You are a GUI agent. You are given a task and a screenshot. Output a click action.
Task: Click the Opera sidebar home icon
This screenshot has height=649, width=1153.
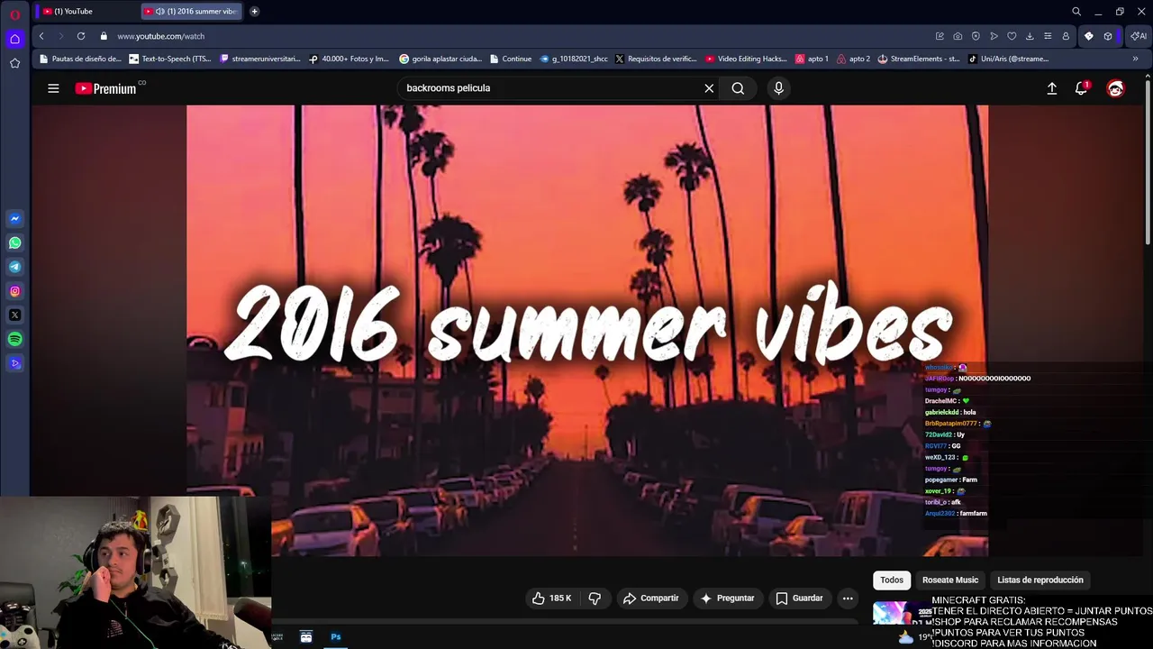point(14,39)
